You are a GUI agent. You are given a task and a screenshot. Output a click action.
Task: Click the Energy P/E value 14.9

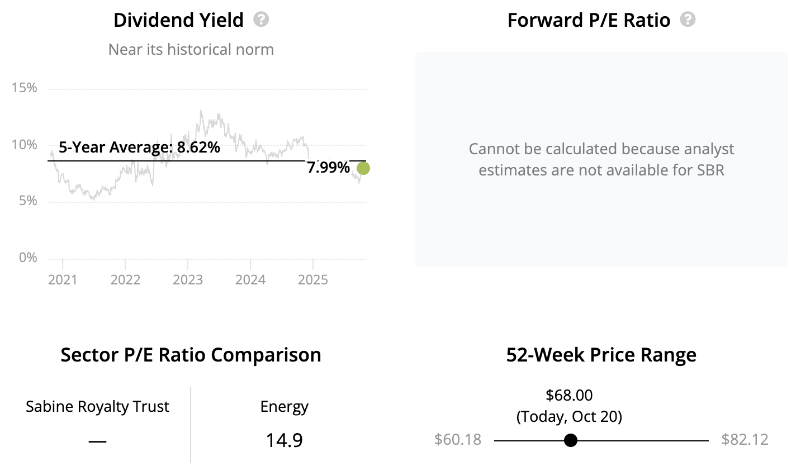(284, 440)
